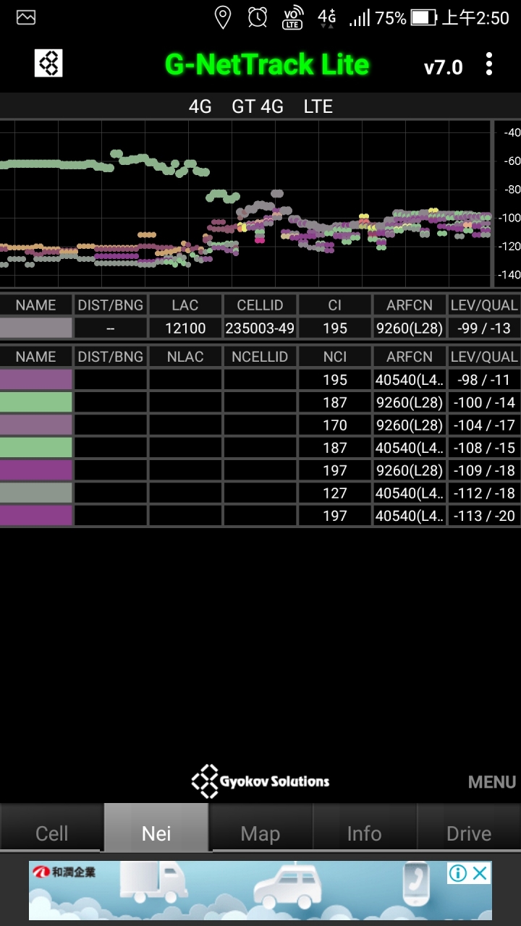
Task: Tap color swatch for neighbor -108 / -15
Action: pyautogui.click(x=36, y=447)
